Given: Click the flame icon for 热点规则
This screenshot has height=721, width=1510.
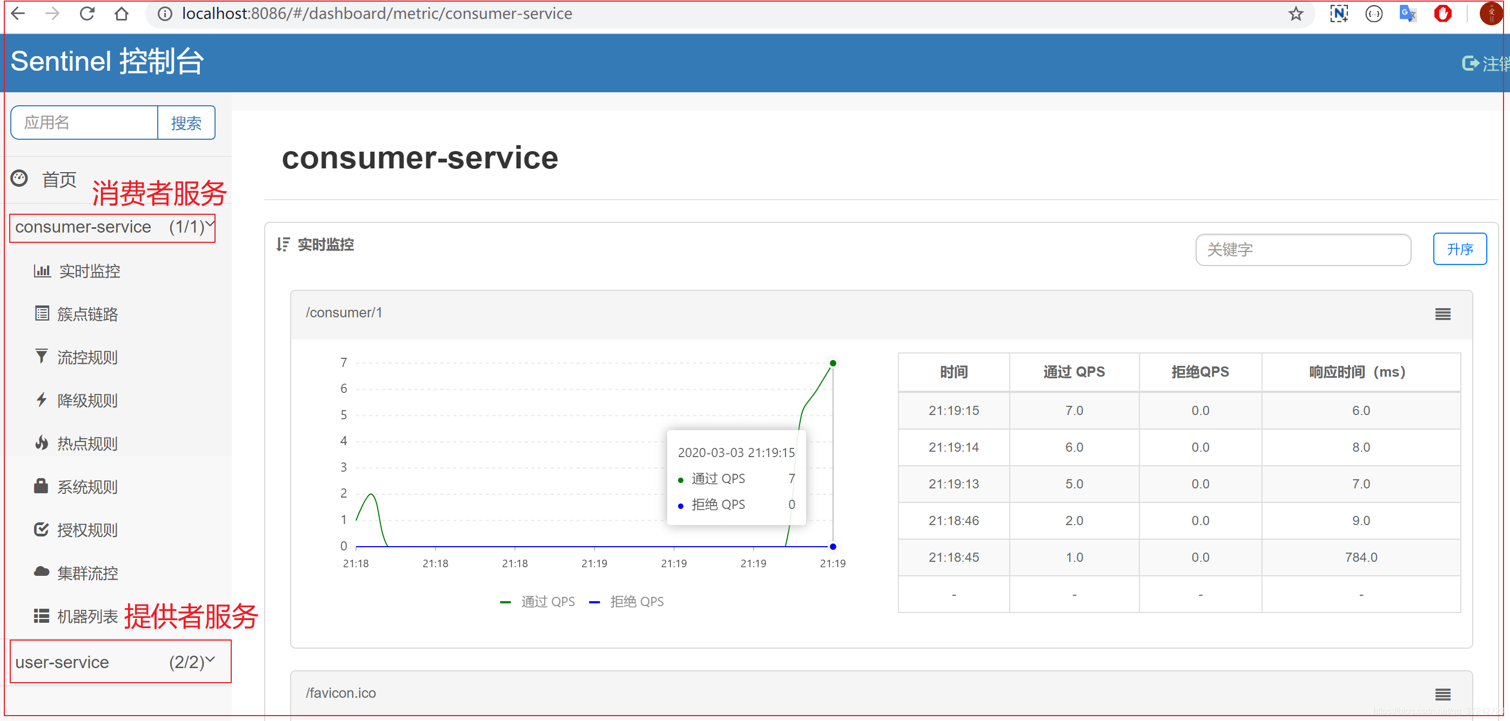Looking at the screenshot, I should point(42,443).
